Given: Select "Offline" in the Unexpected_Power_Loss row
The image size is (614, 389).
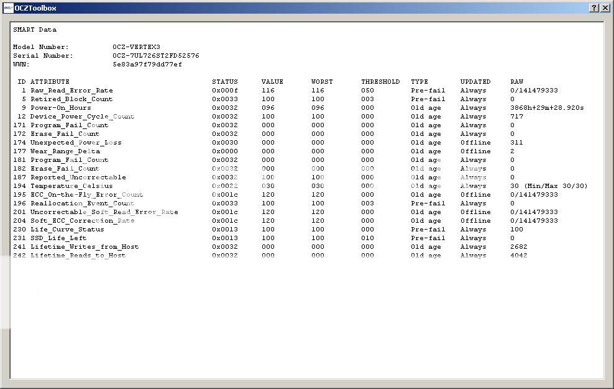Looking at the screenshot, I should tap(475, 142).
